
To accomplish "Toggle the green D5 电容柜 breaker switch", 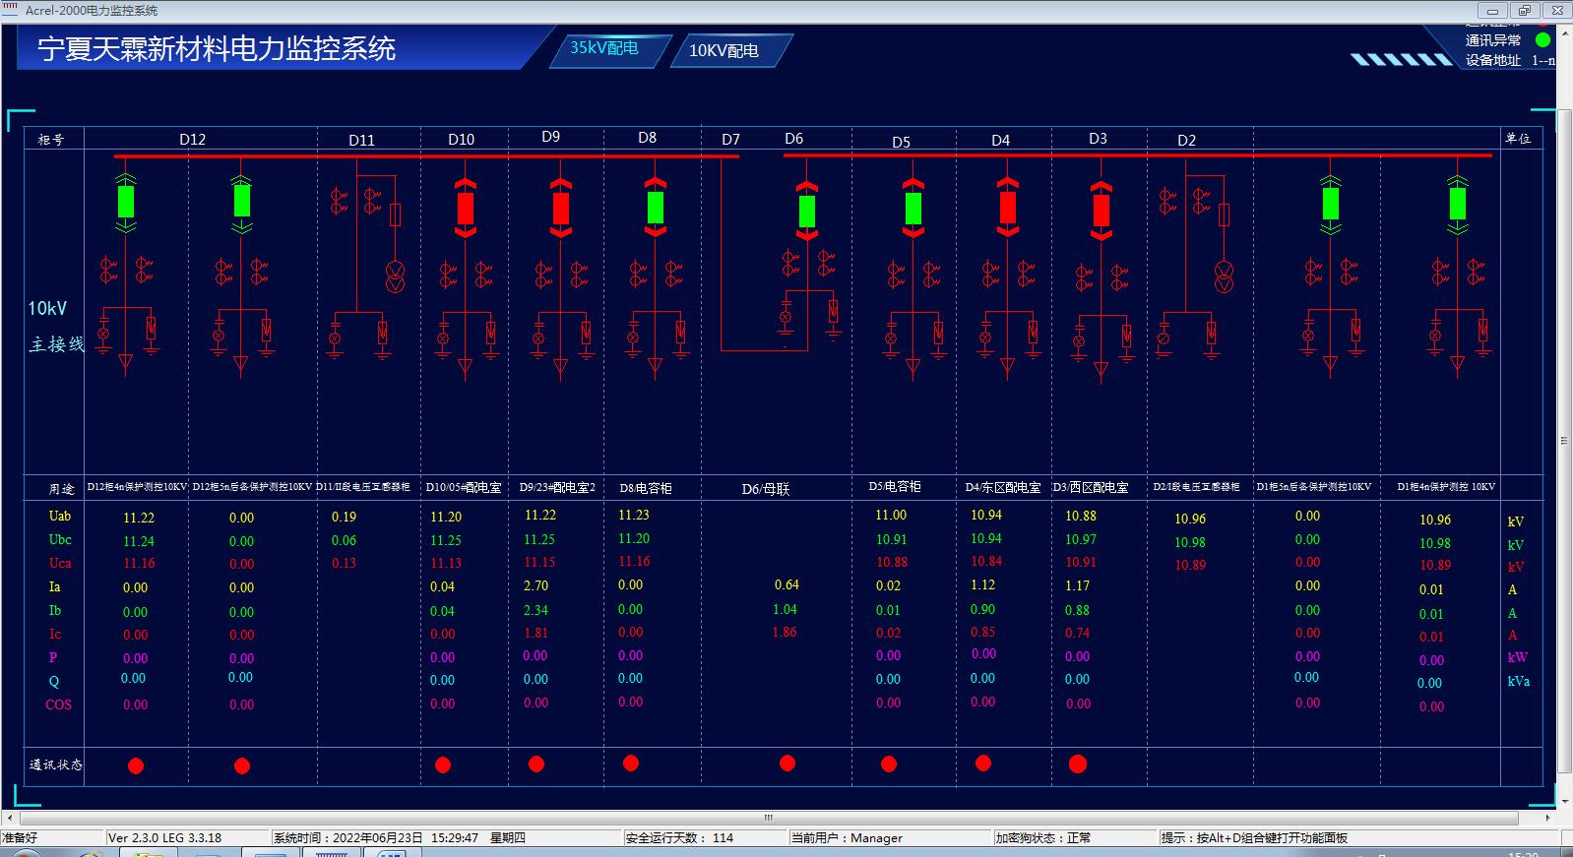I will point(912,209).
